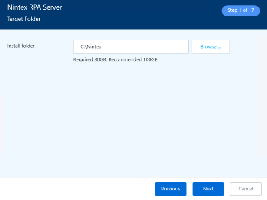Click the white footer area left of Previous
This screenshot has width=267, height=200.
(74, 189)
